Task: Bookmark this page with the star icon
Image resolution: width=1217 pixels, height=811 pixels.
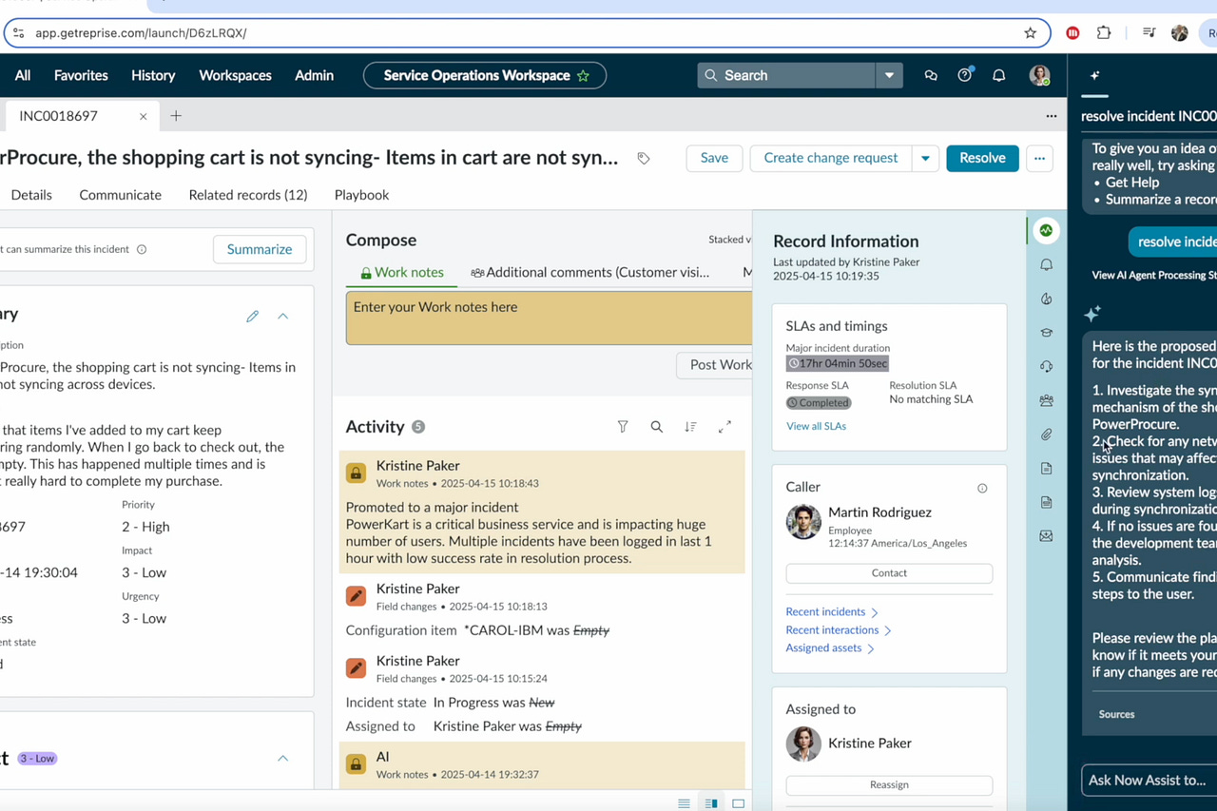Action: [1030, 33]
